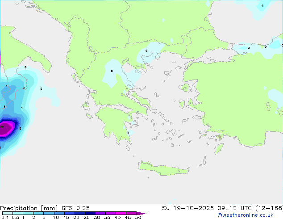This screenshot has height=219, width=283.
Task: Click the 2–5 mm legend color box
Action: pyautogui.click(x=38, y=213)
